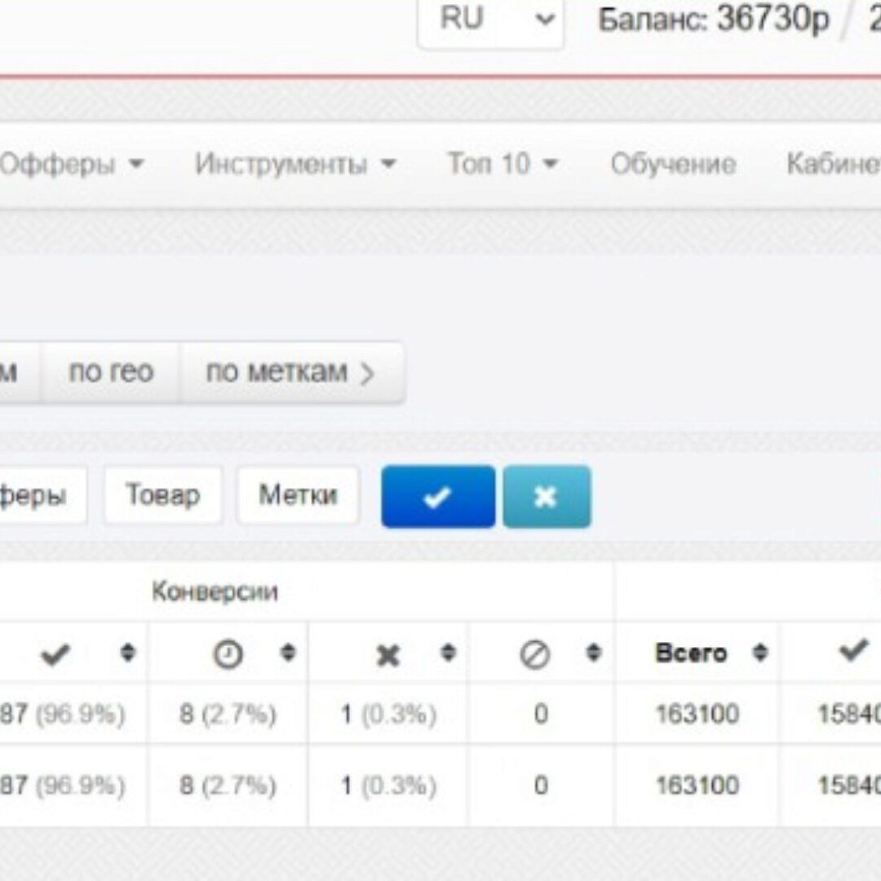The image size is (881, 881).
Task: Sort by rejected conversions X column
Action: pyautogui.click(x=448, y=654)
